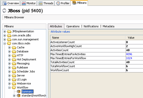Viewport: 143px width, 98px height.
Task: Select the Summary MBean icon
Action: [19, 91]
